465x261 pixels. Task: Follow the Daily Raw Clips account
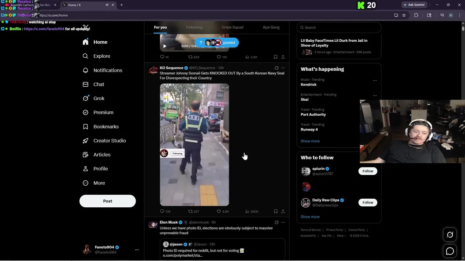point(368,202)
